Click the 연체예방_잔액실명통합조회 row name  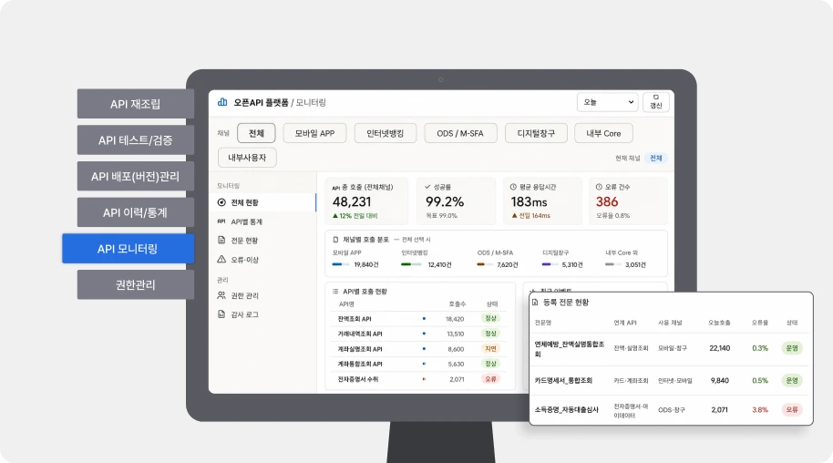[x=569, y=349]
